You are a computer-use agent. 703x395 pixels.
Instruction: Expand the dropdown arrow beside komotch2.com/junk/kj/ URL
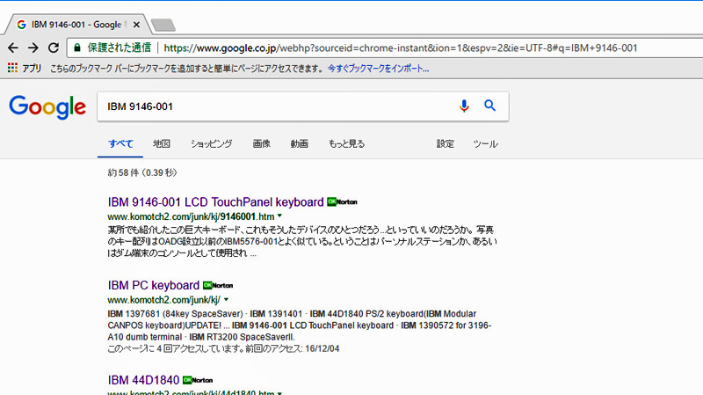point(226,299)
